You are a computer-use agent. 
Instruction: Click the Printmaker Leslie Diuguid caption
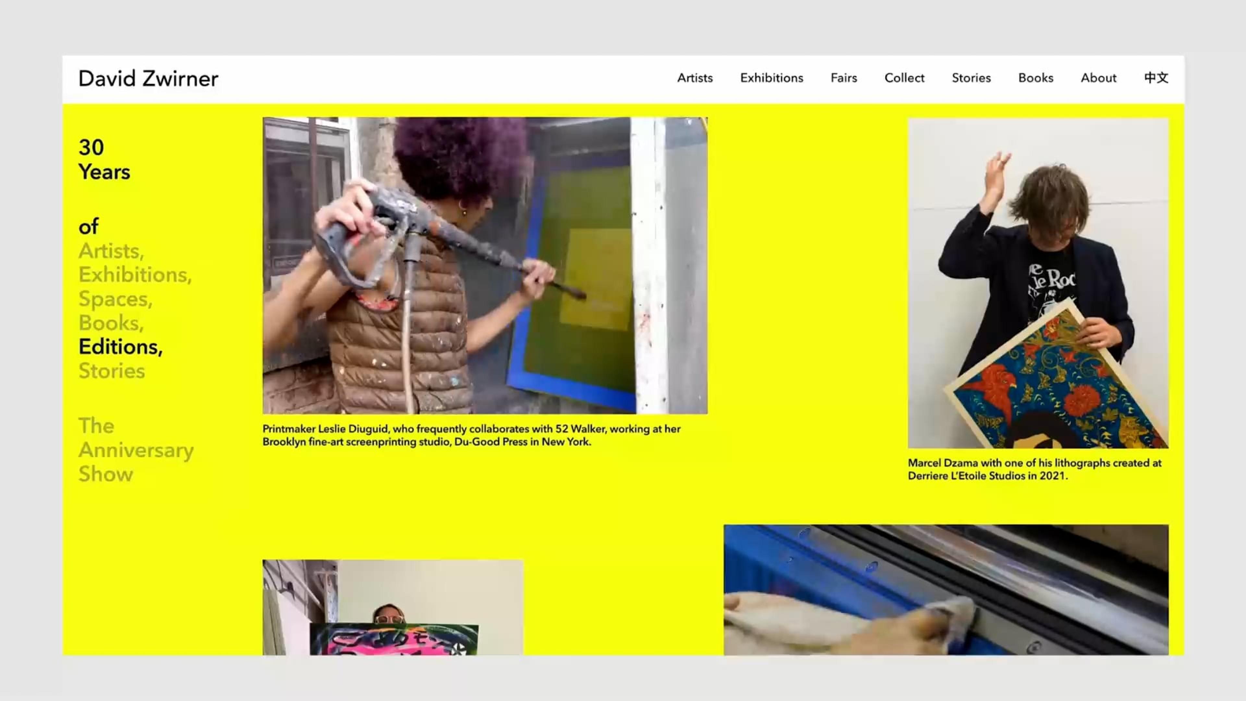pos(471,436)
